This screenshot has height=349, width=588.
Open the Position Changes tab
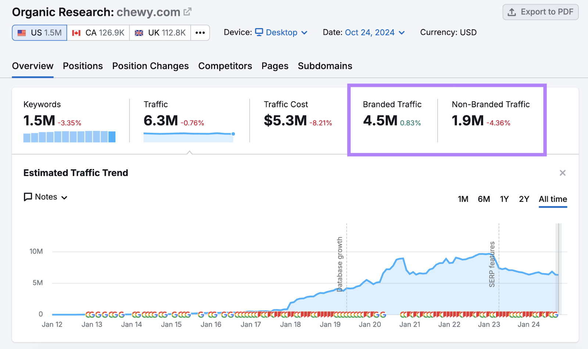[x=150, y=66]
